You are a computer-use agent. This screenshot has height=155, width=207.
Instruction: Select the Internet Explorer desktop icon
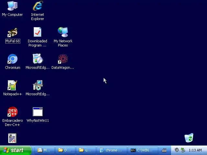tap(38, 6)
